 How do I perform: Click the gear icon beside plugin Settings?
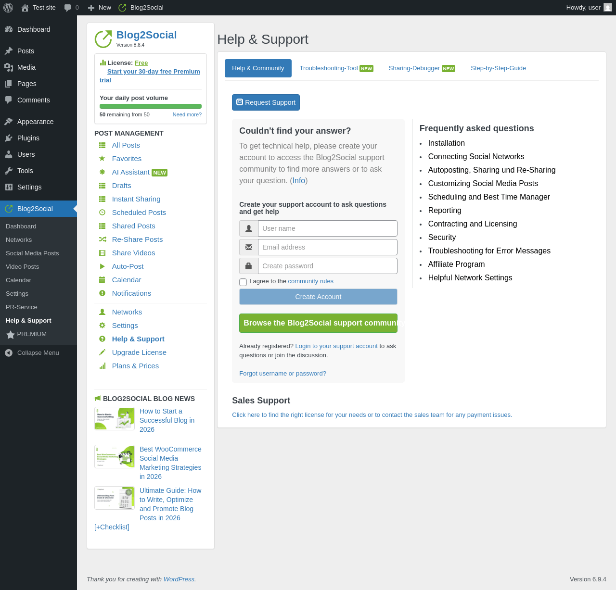pyautogui.click(x=102, y=326)
